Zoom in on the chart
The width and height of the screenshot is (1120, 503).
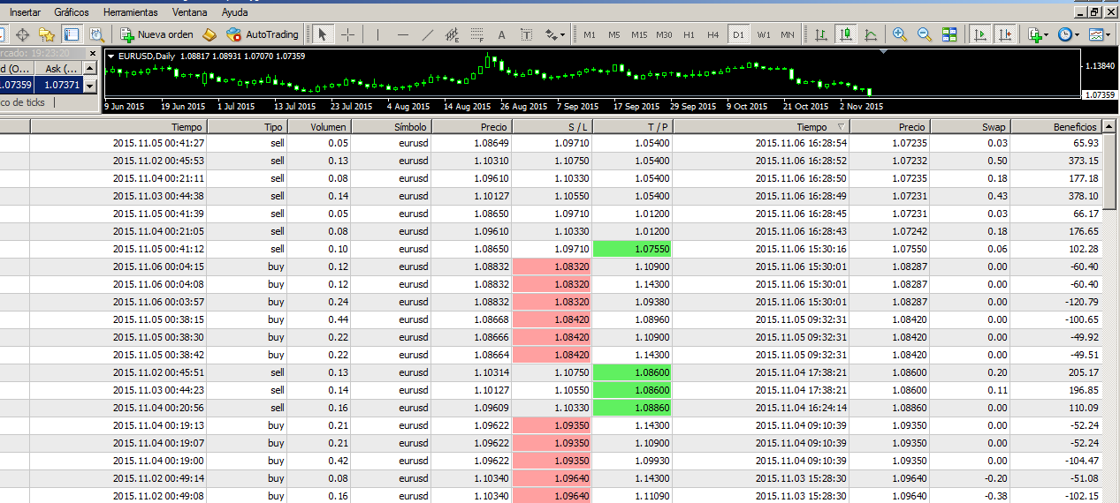900,35
